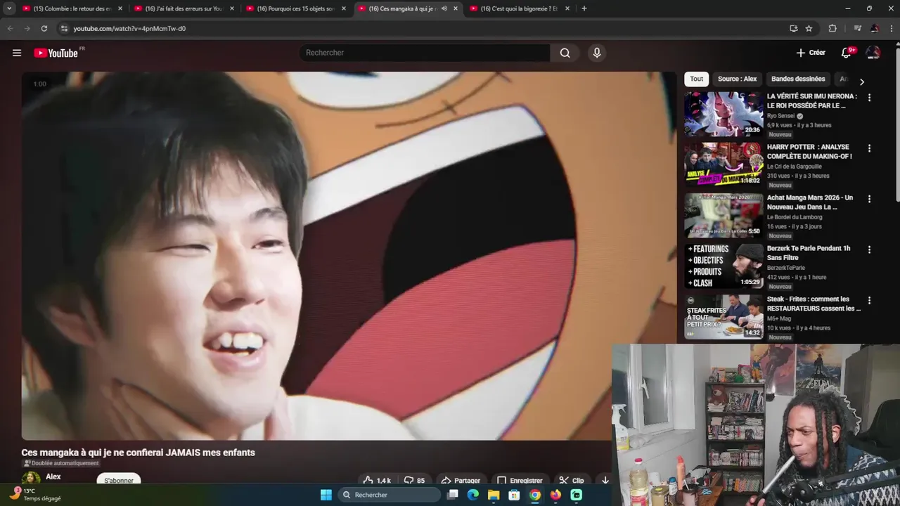
Task: Visit Ryo Sensei channel name
Action: [780, 116]
